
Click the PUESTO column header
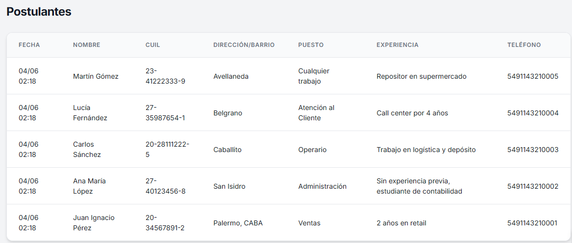point(311,45)
